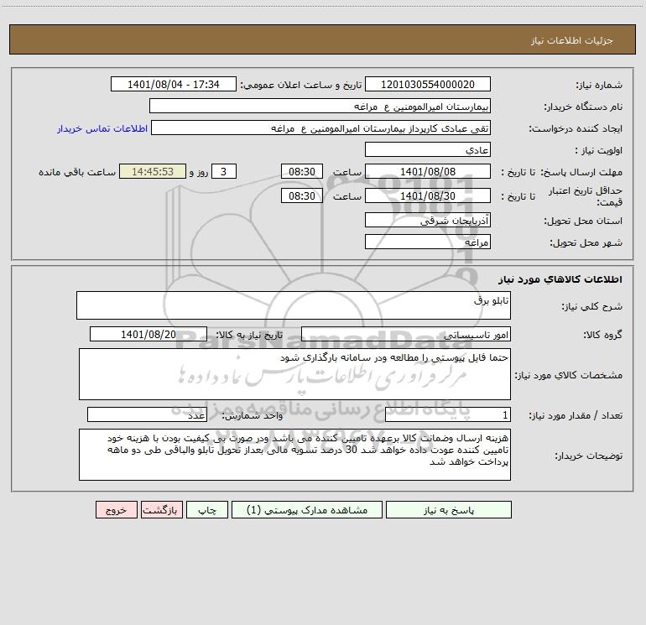The width and height of the screenshot is (646, 625).
Task: Click the بازگشت back button
Action: pos(161,509)
